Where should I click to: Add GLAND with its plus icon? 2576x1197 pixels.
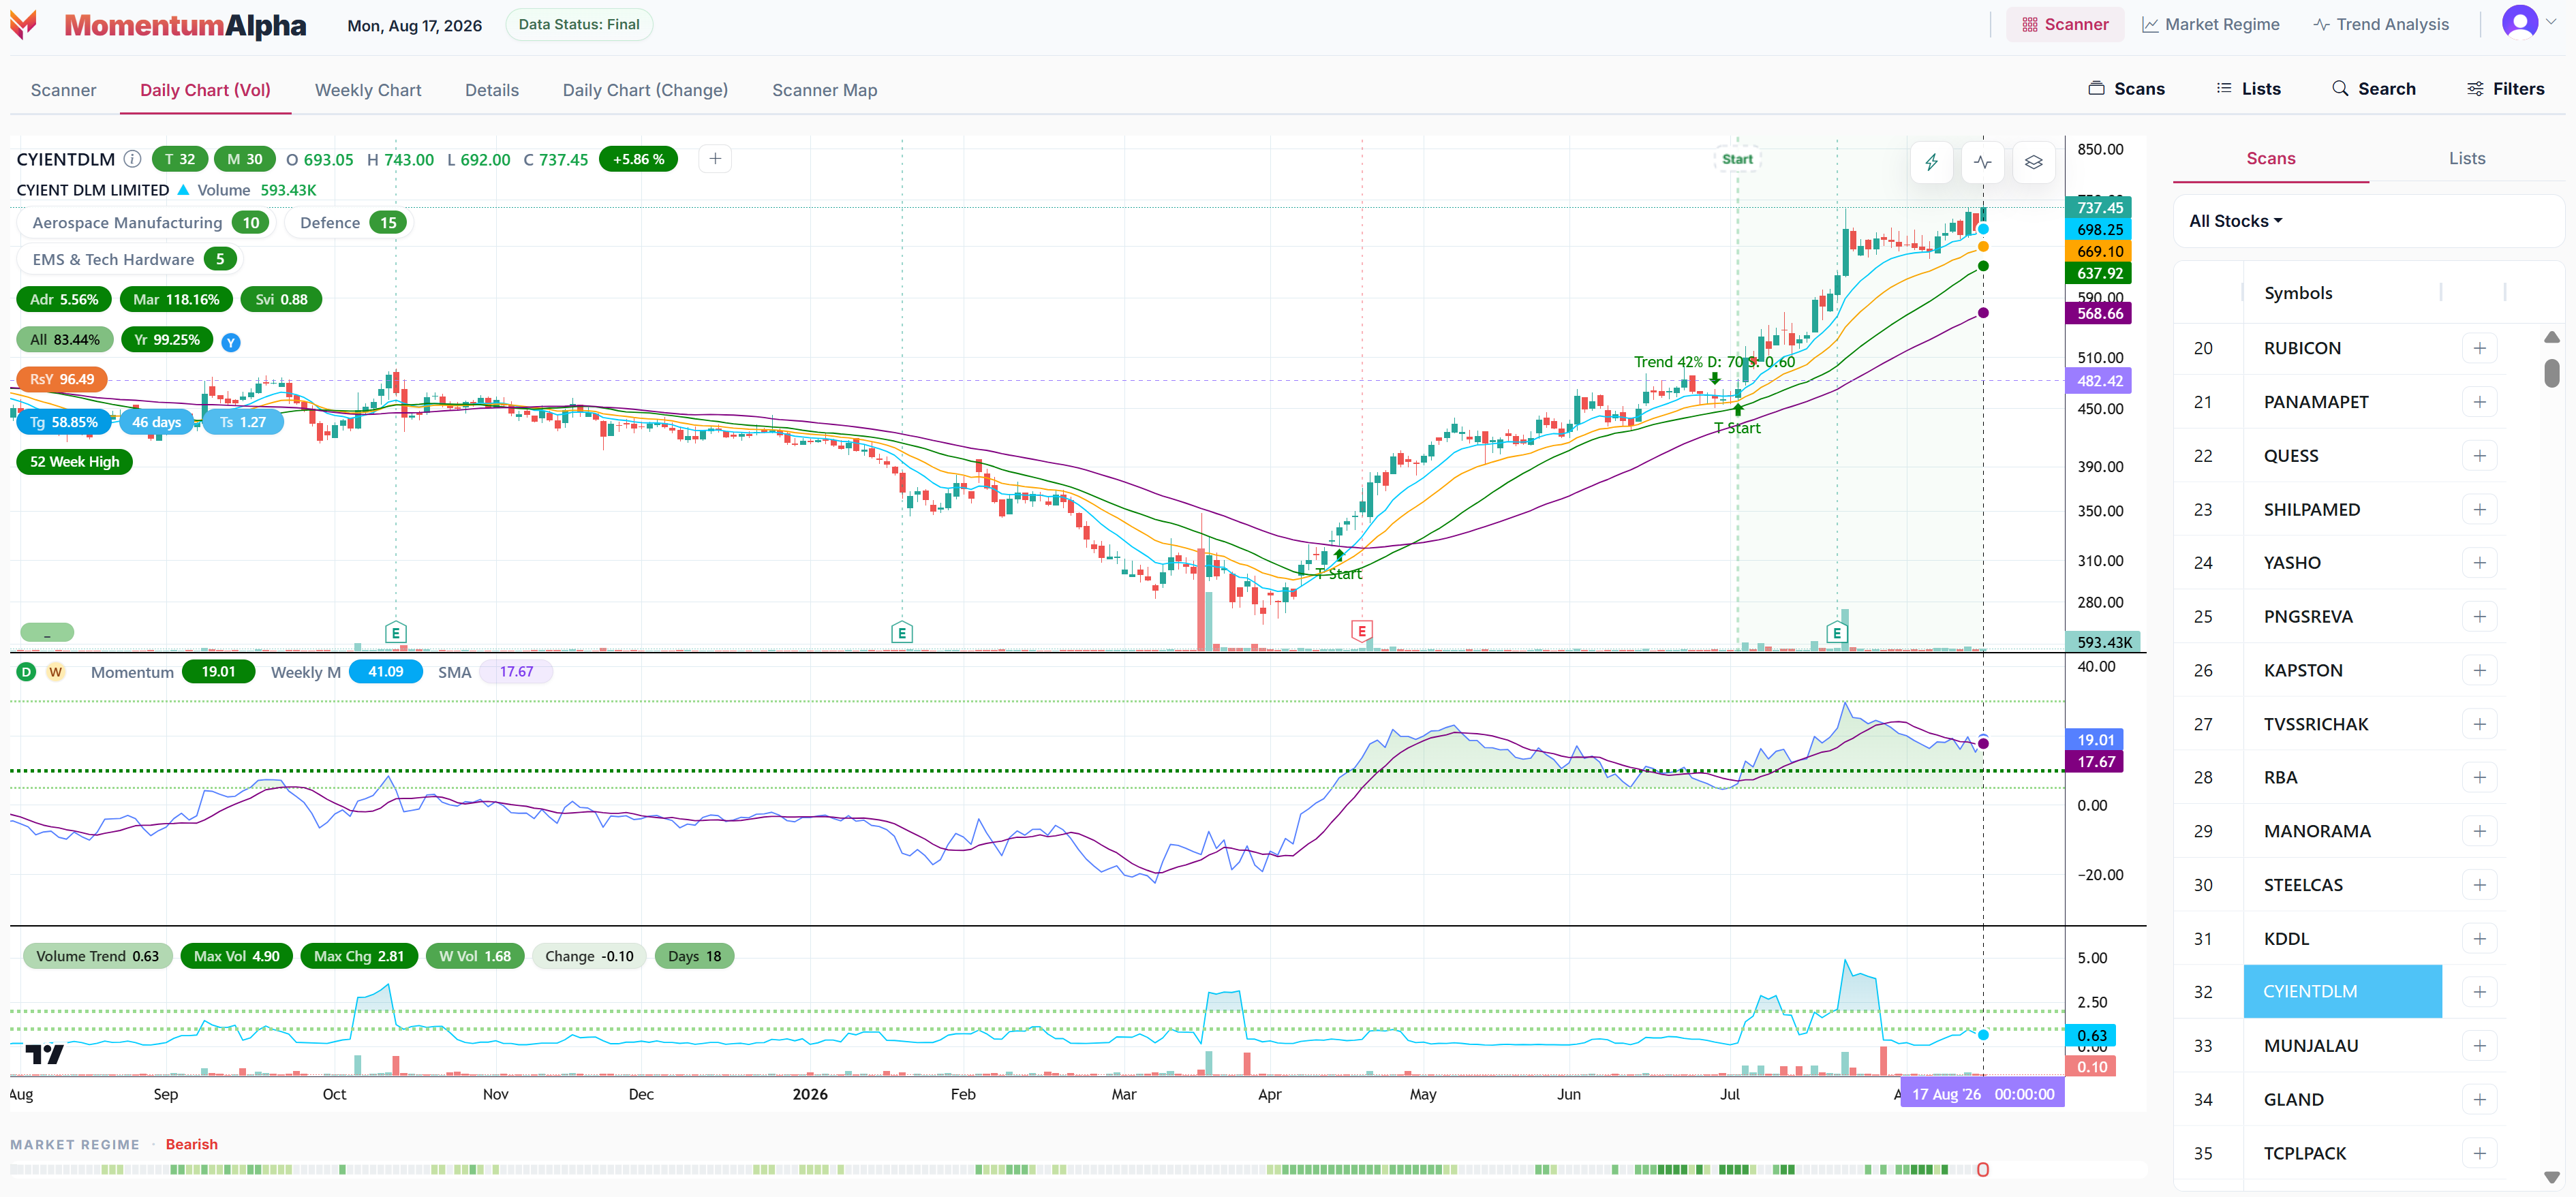pos(2479,1100)
